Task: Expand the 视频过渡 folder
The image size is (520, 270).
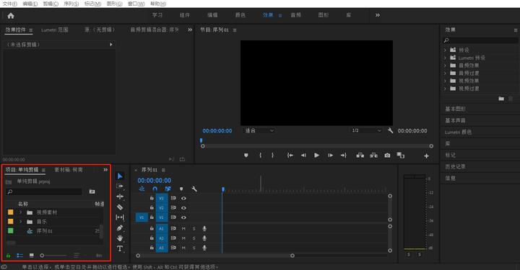Action: pos(445,89)
